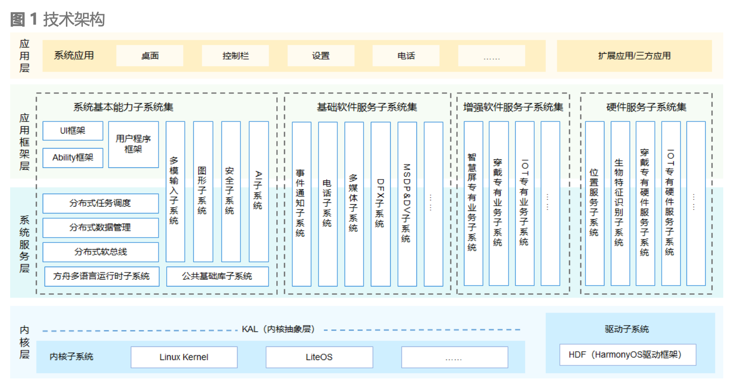Click the 电话 box in the application layer

pos(406,56)
